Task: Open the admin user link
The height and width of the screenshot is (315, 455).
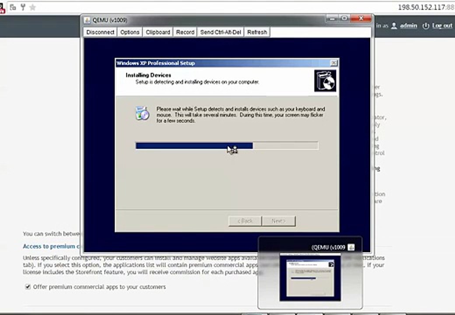Action: 408,25
